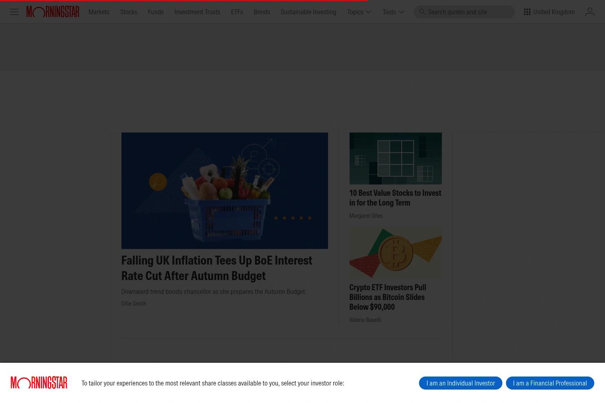Open the shopping basket article image
The height and width of the screenshot is (403, 605).
click(224, 191)
